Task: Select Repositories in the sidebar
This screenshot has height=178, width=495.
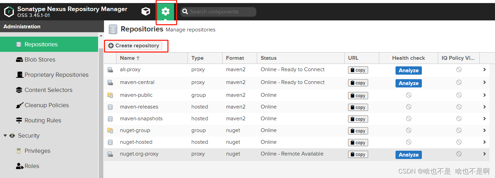Action: (49, 44)
